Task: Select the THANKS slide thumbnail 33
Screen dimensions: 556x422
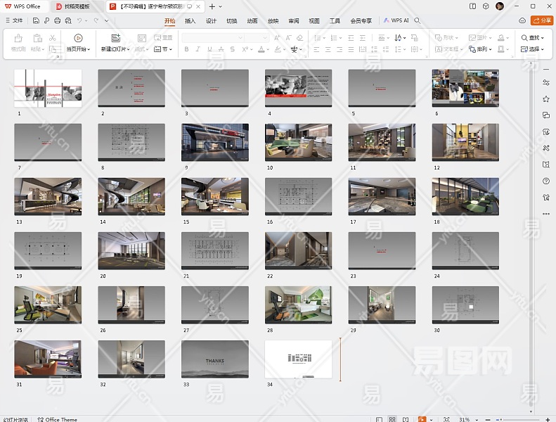Action: [x=214, y=359]
